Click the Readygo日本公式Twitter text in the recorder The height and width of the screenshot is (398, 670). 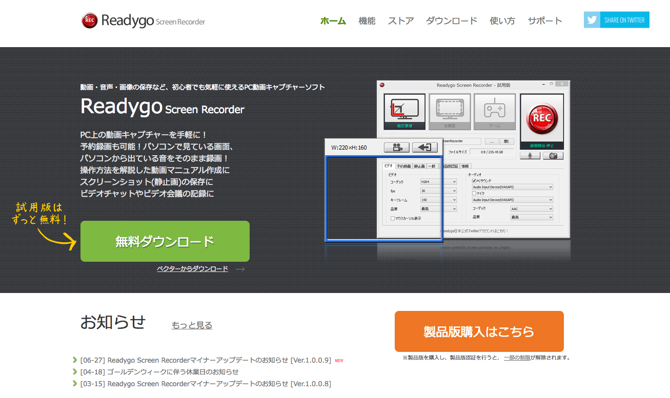(475, 231)
